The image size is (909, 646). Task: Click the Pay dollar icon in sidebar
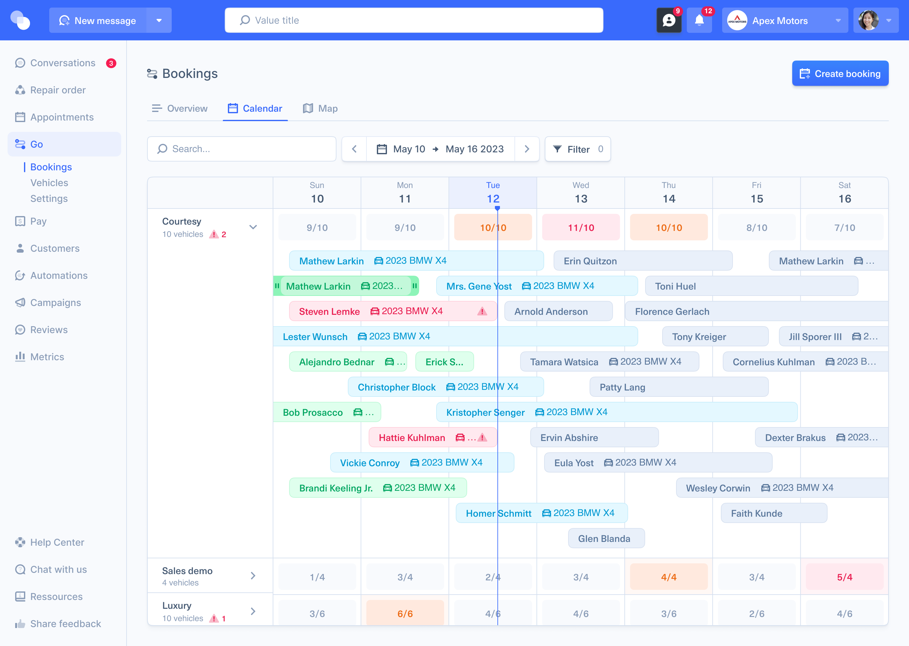point(20,221)
